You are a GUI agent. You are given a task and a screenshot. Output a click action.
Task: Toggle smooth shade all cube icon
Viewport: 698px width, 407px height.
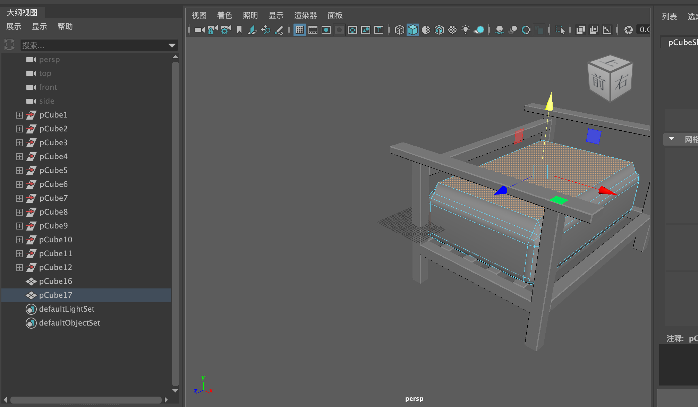pos(412,30)
